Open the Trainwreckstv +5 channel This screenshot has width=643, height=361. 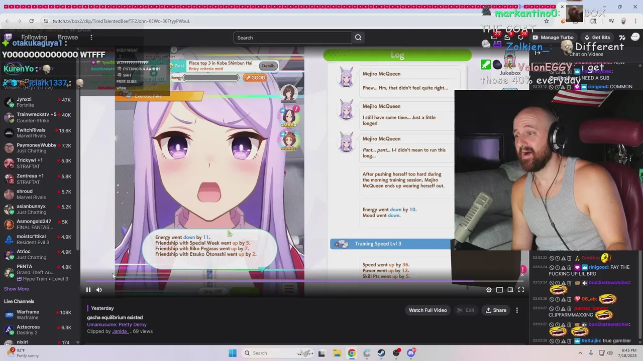pos(40,117)
